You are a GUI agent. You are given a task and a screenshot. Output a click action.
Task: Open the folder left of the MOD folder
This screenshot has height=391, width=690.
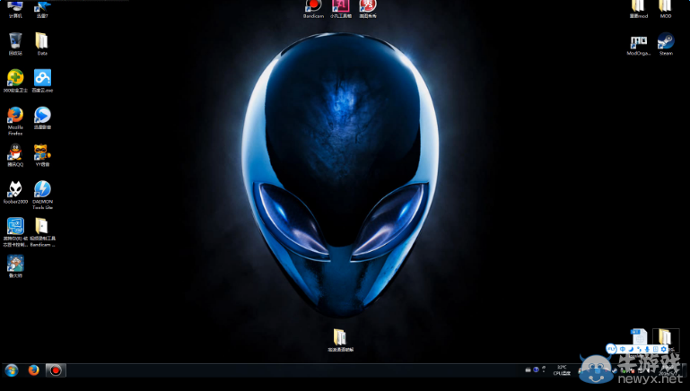click(638, 9)
